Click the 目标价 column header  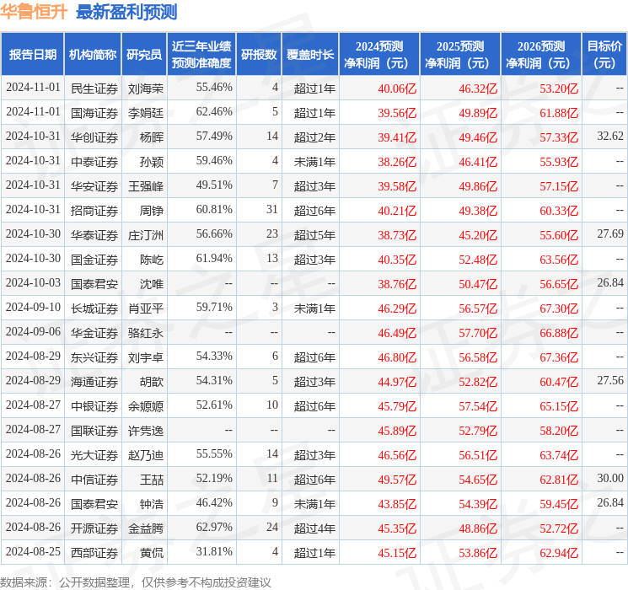[x=604, y=55]
